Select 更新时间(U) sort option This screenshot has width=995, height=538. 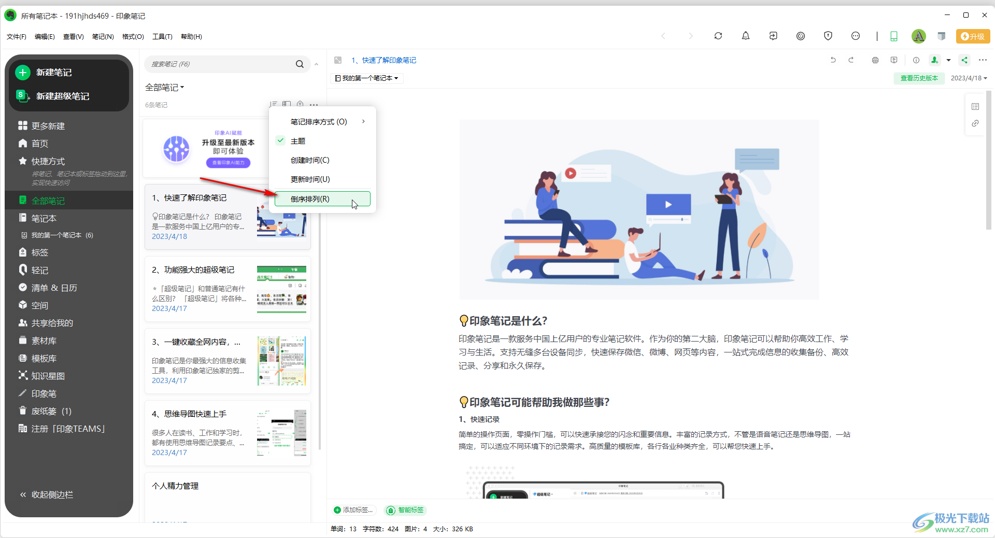pos(322,179)
